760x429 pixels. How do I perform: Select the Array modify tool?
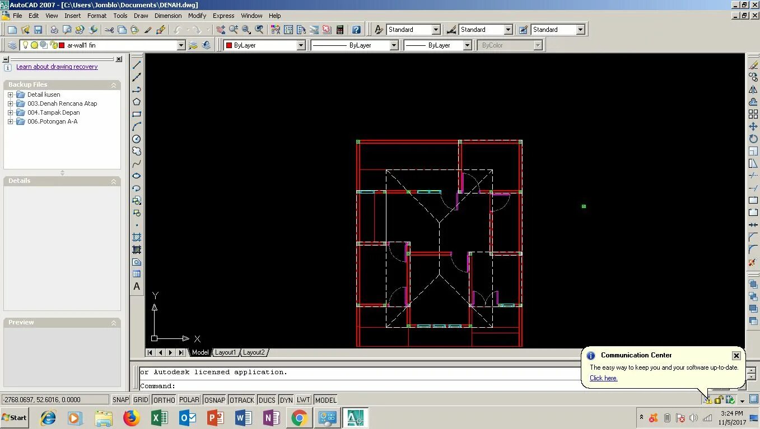tap(753, 114)
